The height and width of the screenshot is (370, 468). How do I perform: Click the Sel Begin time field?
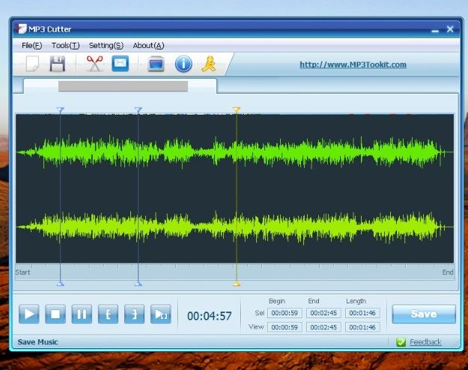285,313
